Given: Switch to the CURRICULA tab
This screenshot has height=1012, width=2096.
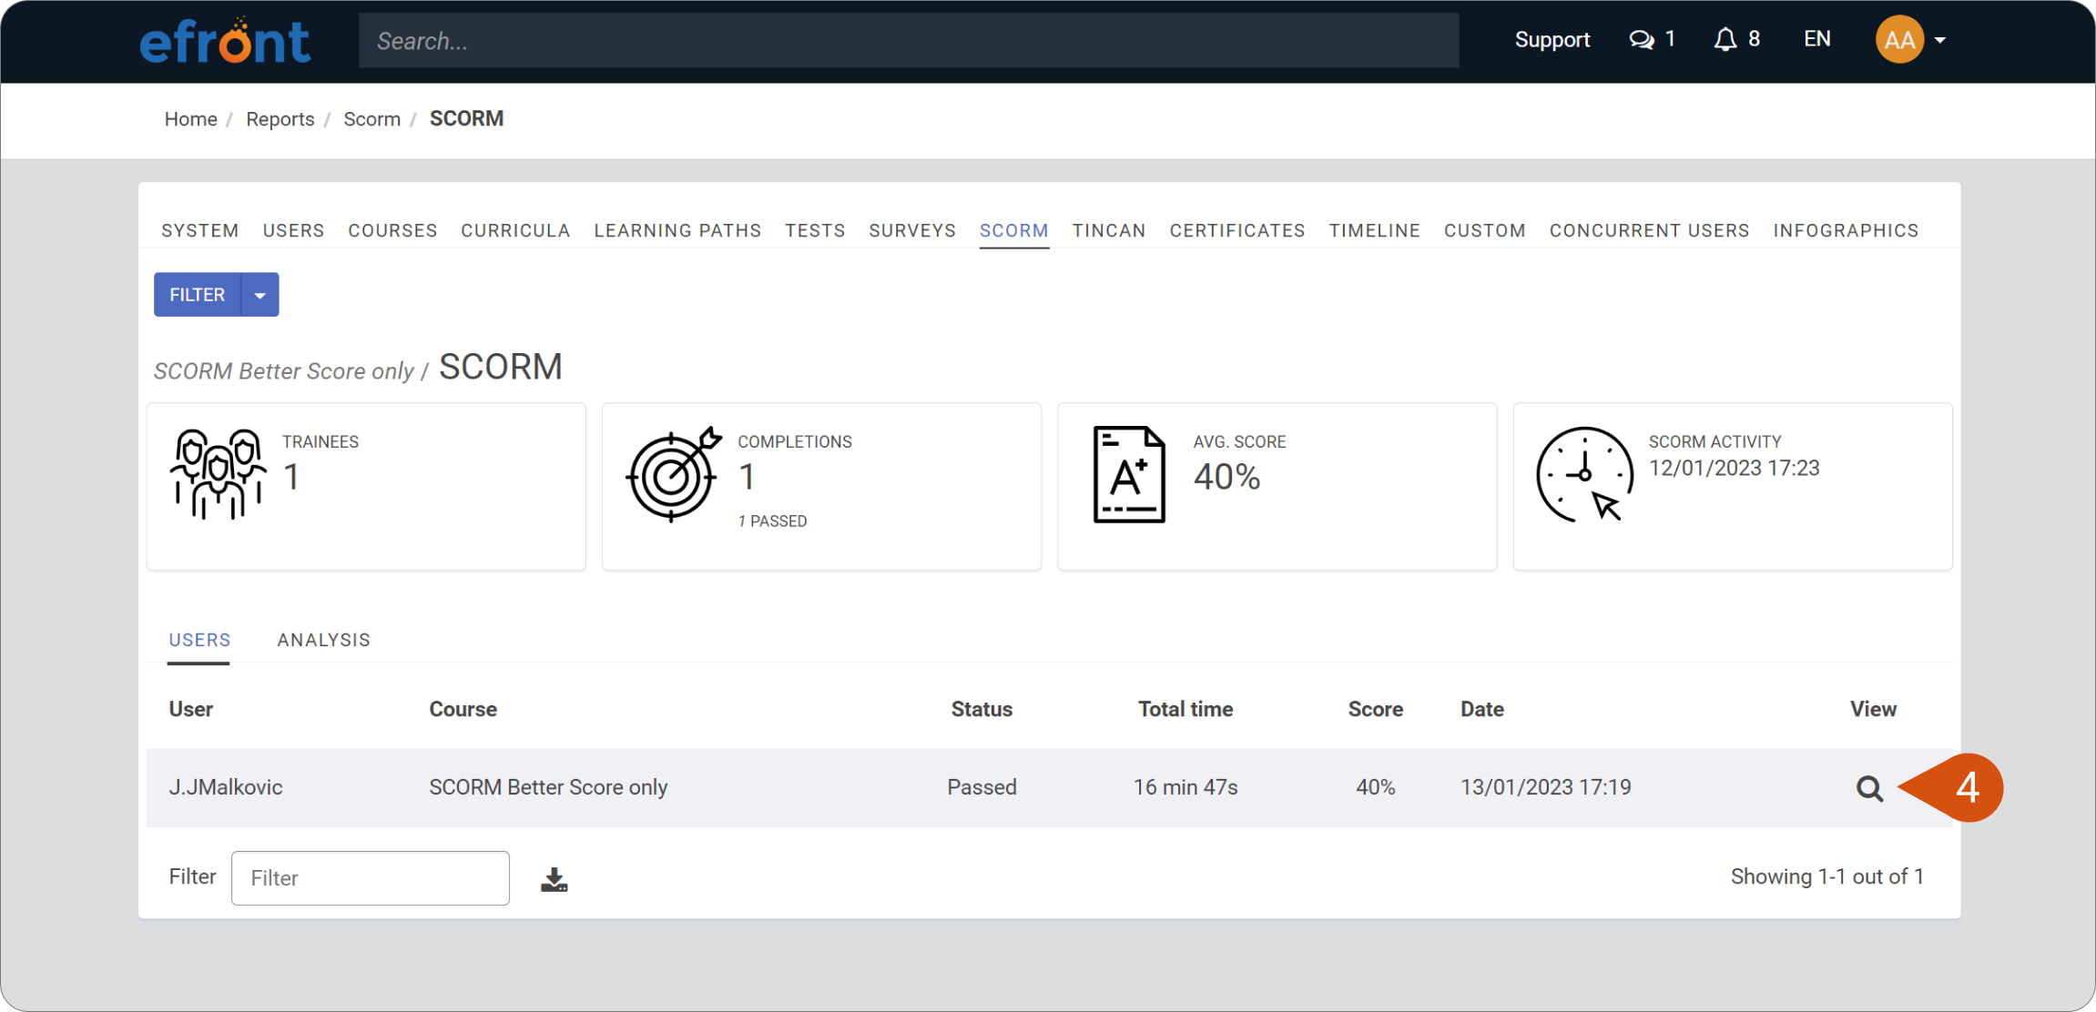Looking at the screenshot, I should [x=515, y=230].
